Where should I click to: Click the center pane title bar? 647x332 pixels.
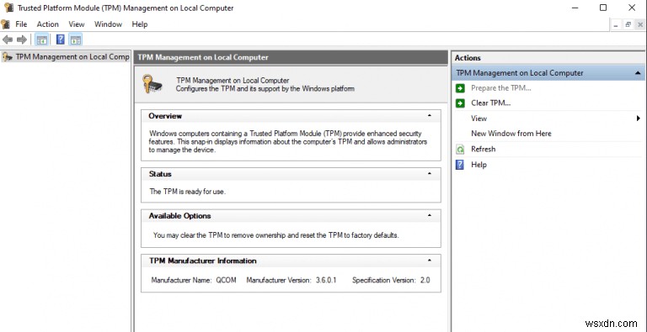291,58
